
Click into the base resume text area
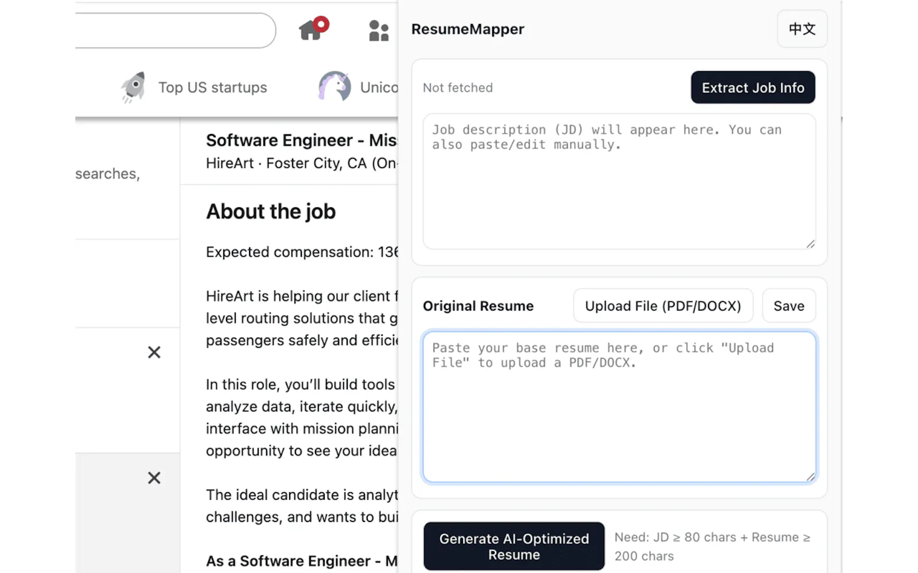[x=619, y=407]
